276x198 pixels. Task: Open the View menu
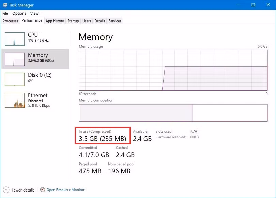(34, 13)
